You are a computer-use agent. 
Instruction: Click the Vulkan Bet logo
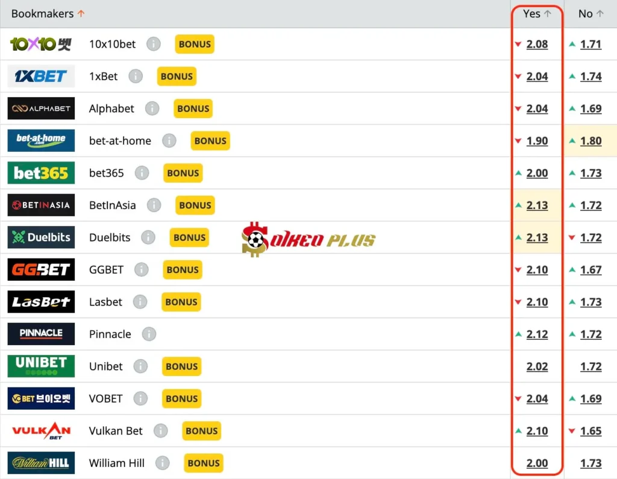41,431
